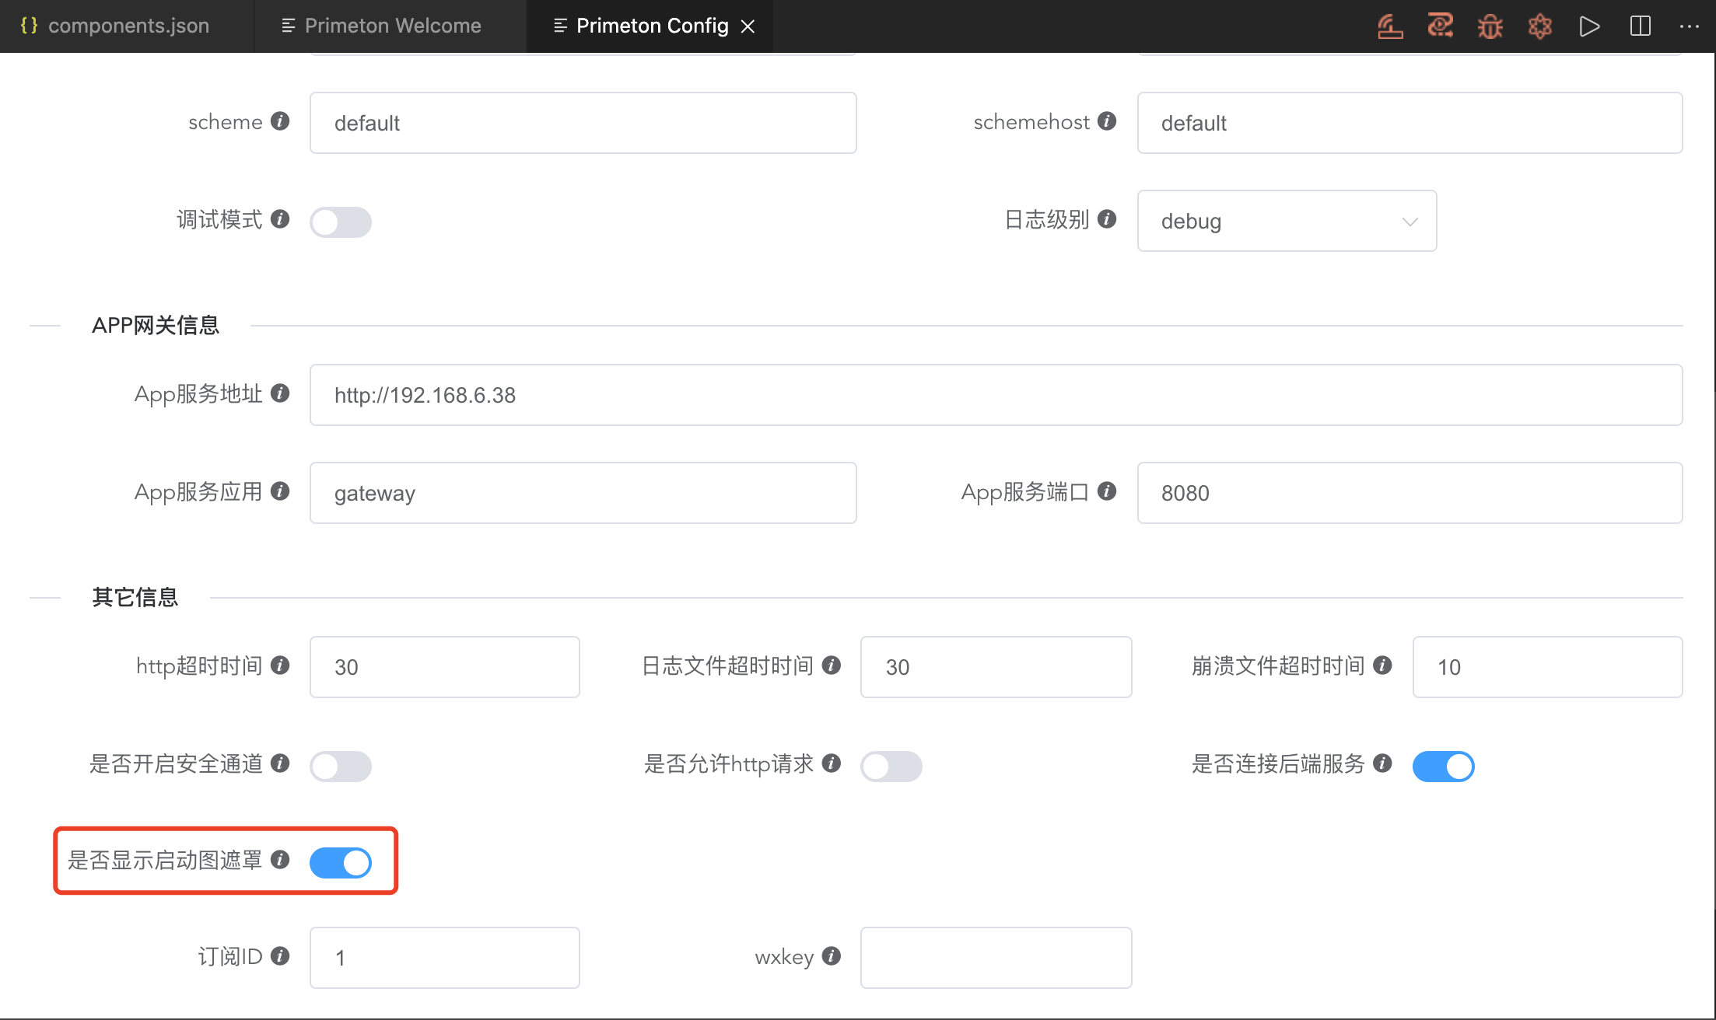Click the split editor icon

[x=1640, y=26]
